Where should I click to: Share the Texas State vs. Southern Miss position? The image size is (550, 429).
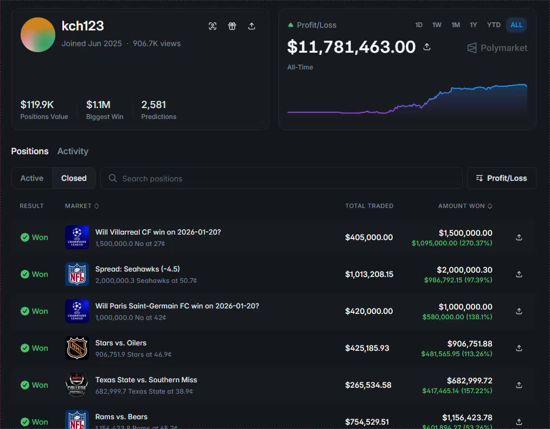click(x=519, y=385)
